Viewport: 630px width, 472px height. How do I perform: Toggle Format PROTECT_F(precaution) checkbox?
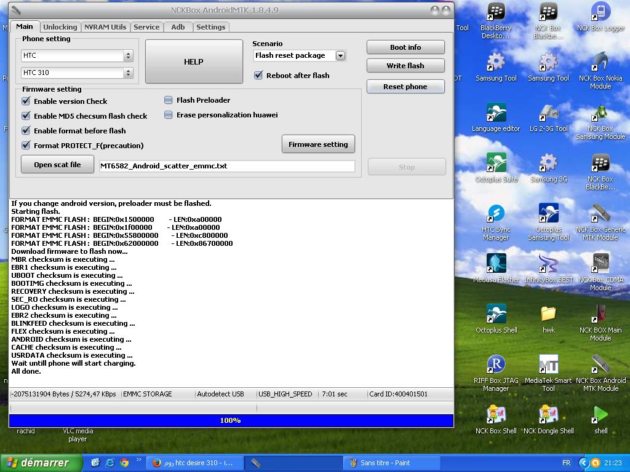click(x=26, y=145)
